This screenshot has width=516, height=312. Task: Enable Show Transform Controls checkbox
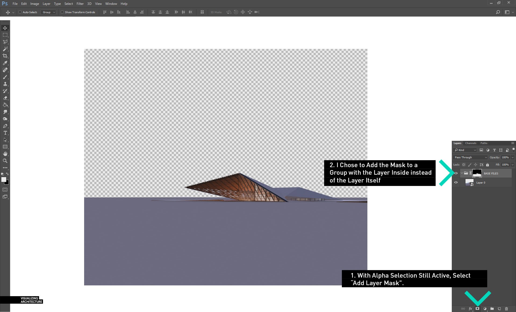pyautogui.click(x=62, y=12)
